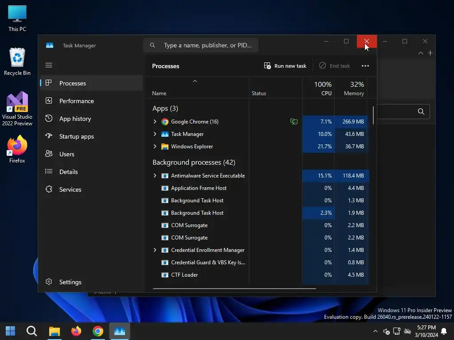The width and height of the screenshot is (454, 340).
Task: Focus the process search box
Action: [x=201, y=46]
